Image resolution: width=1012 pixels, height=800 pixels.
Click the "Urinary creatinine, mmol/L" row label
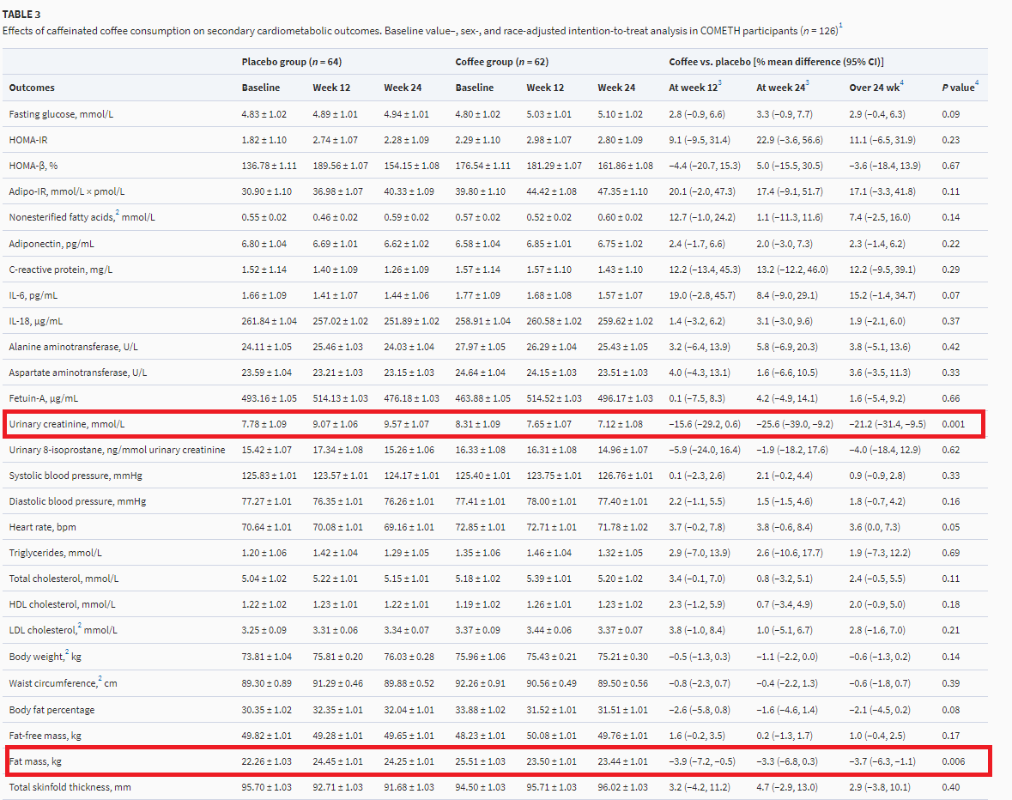(x=67, y=425)
